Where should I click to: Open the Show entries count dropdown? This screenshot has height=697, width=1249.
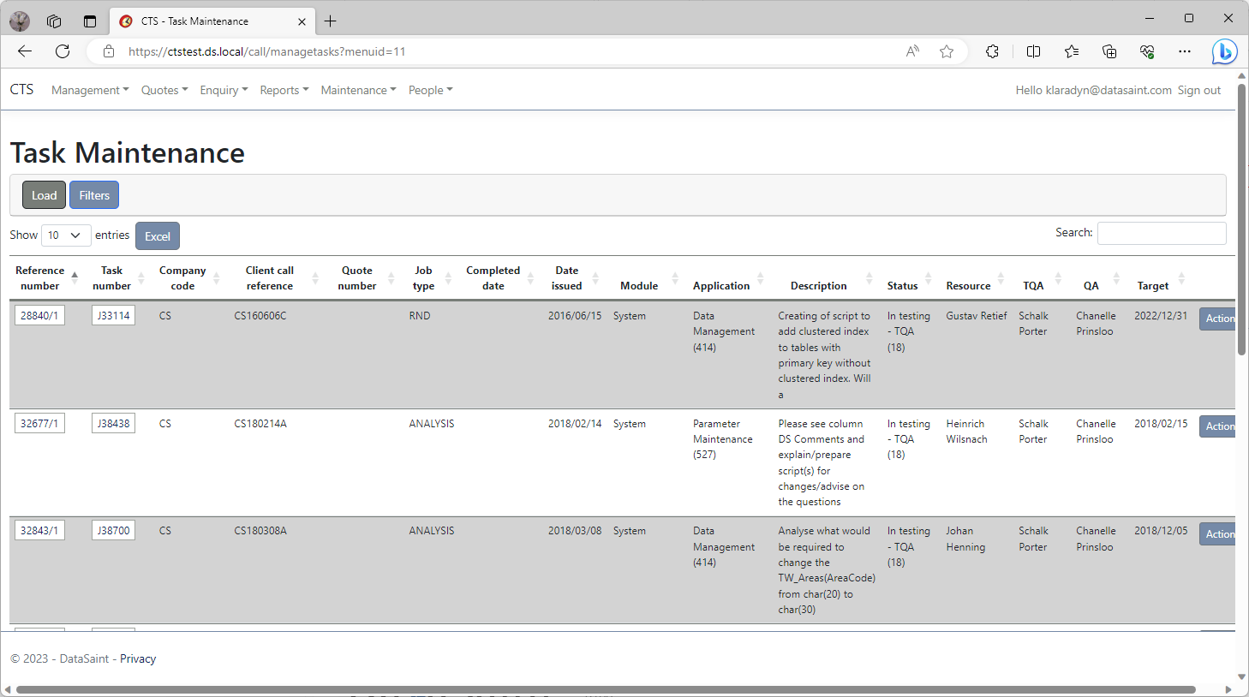66,235
